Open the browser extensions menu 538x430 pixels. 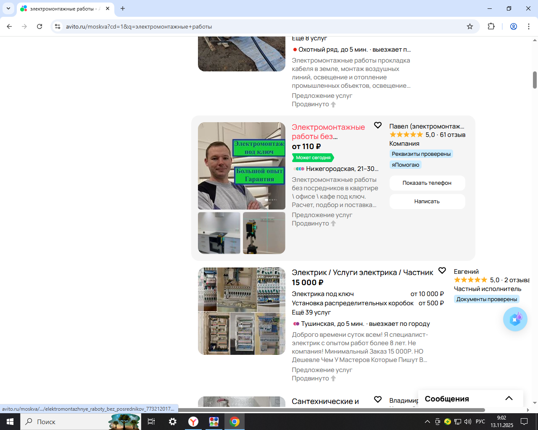coord(491,26)
